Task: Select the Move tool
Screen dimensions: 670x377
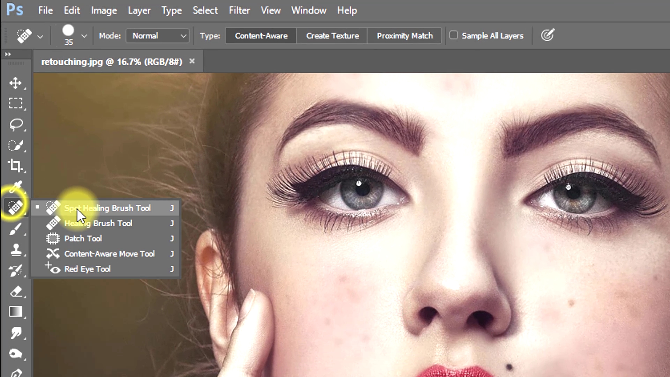Action: click(16, 83)
